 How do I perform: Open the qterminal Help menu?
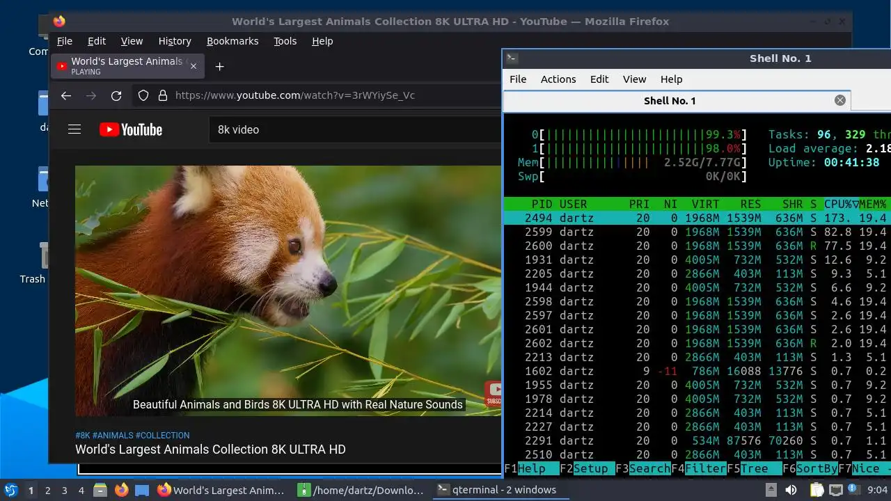pyautogui.click(x=671, y=79)
